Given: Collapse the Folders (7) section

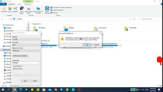Looking at the screenshot, I should [x=31, y=24].
